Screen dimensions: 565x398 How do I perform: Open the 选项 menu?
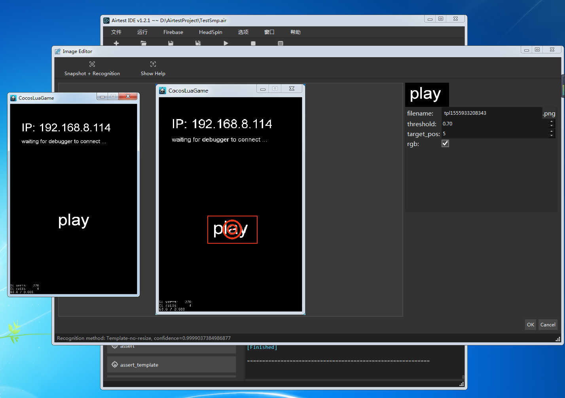pyautogui.click(x=243, y=32)
